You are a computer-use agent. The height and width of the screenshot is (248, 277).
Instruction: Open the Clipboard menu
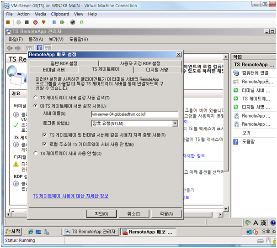60,14
